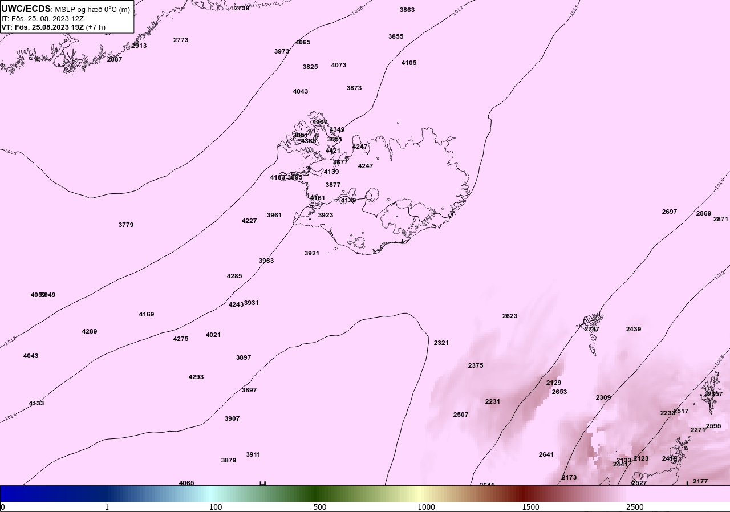Click the 4421 value over Iceland
730x512 pixels.
pyautogui.click(x=333, y=151)
